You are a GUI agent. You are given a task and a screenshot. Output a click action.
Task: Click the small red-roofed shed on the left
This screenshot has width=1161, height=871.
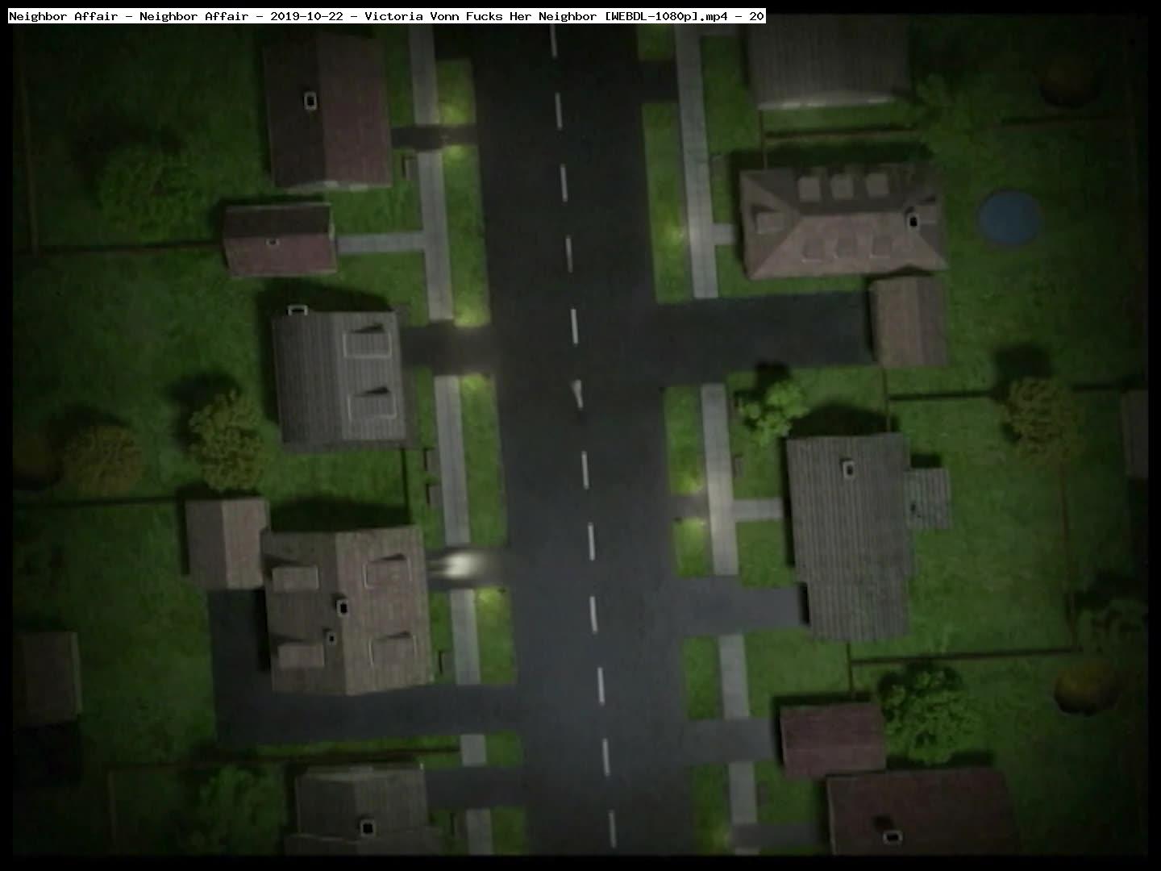pyautogui.click(x=279, y=240)
